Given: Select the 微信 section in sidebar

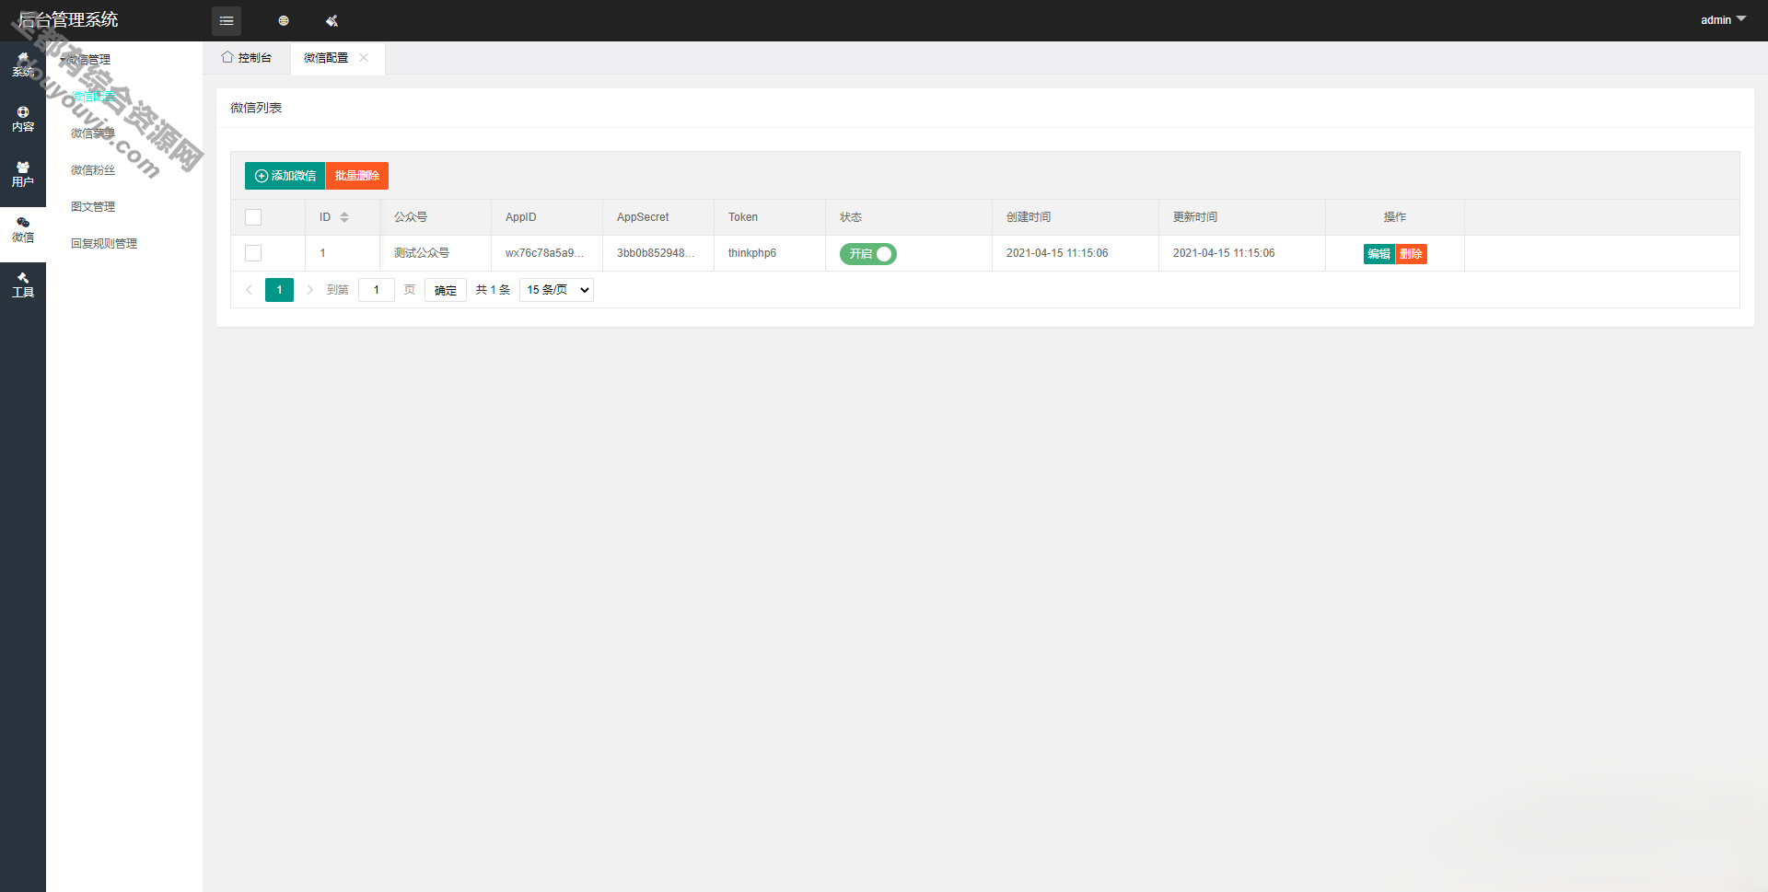Looking at the screenshot, I should 23,230.
